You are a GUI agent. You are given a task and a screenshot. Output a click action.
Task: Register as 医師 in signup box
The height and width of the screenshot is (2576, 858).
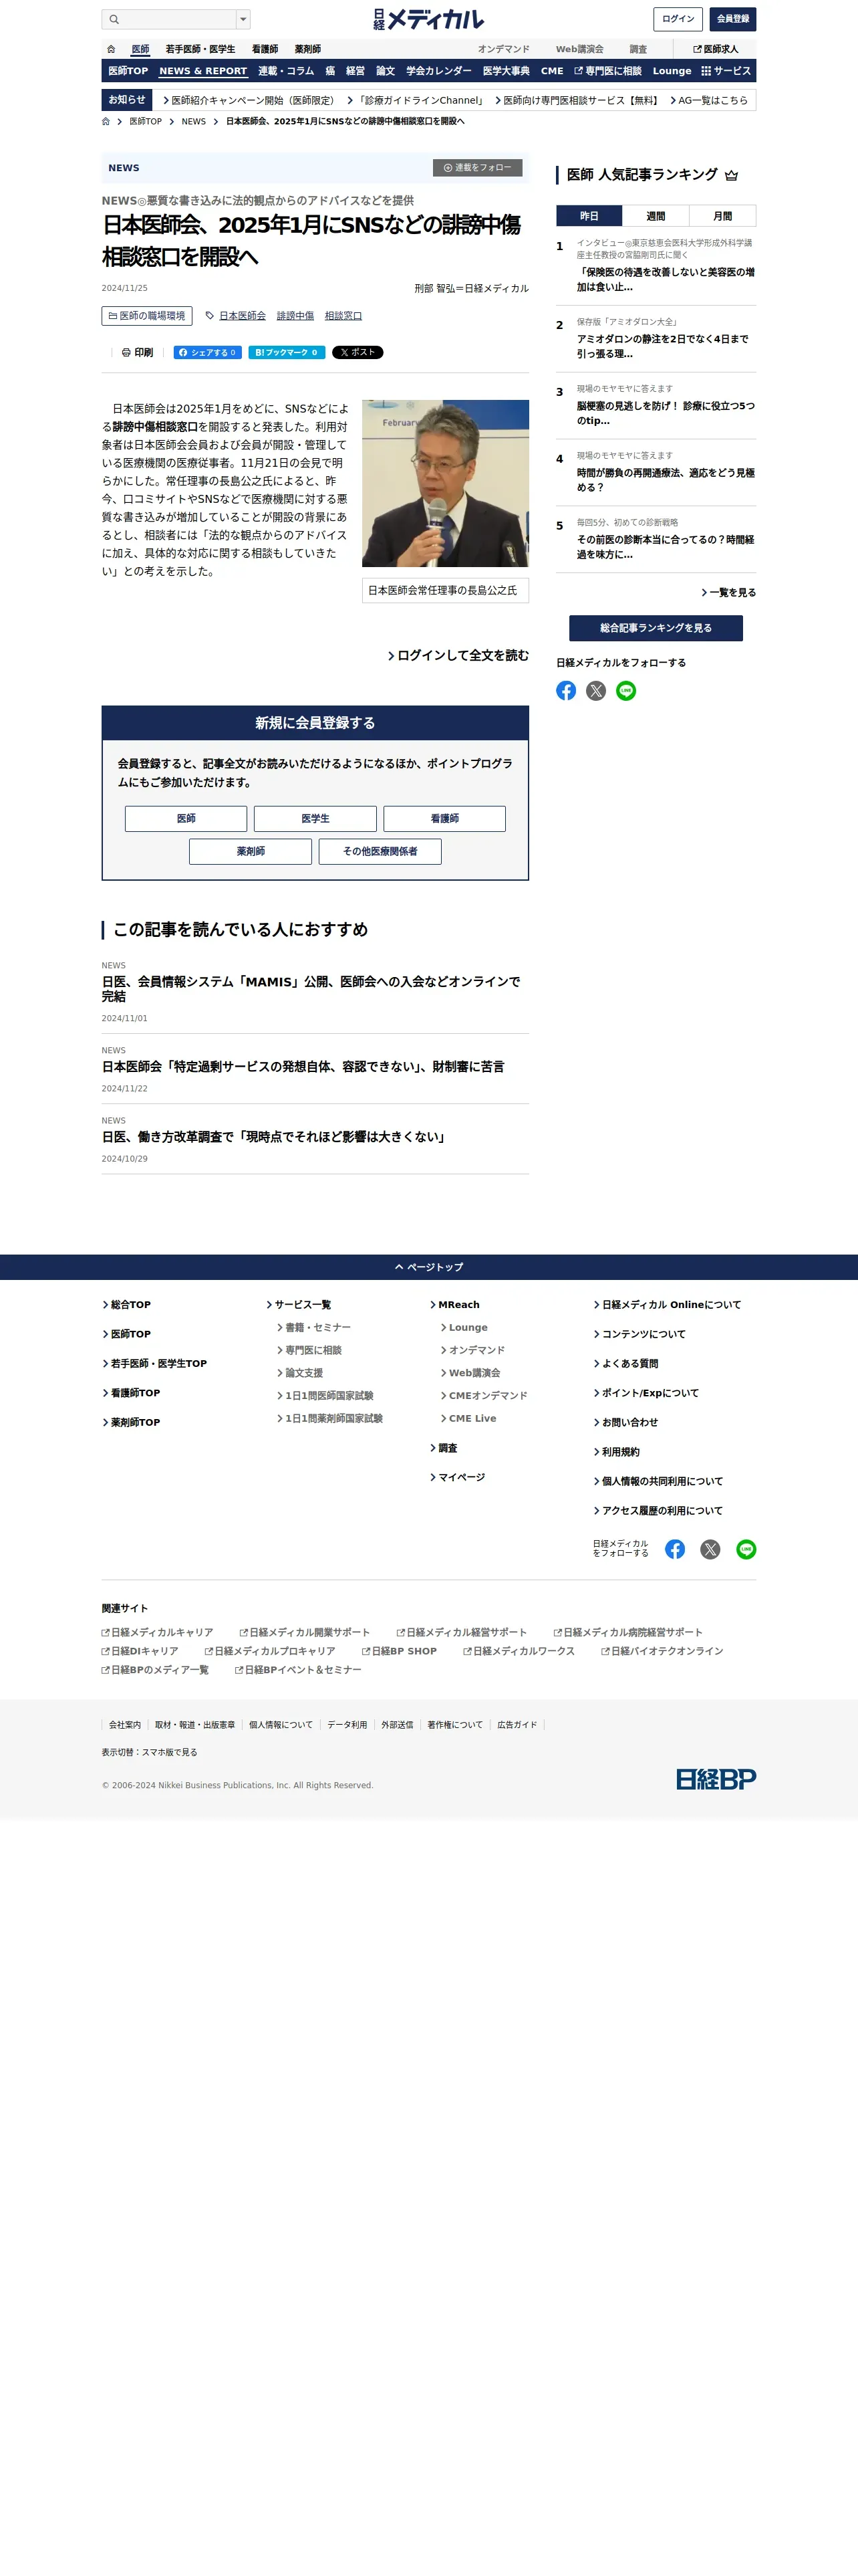(186, 819)
